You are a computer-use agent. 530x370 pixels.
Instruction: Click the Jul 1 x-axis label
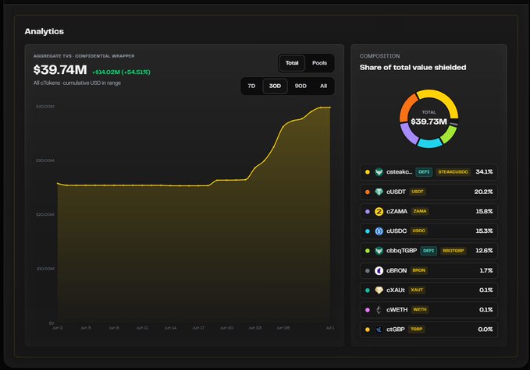point(329,328)
